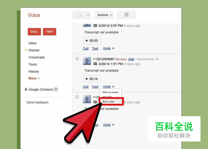Click Send feedback link
Image resolution: width=208 pixels, height=149 pixels.
pyautogui.click(x=38, y=102)
